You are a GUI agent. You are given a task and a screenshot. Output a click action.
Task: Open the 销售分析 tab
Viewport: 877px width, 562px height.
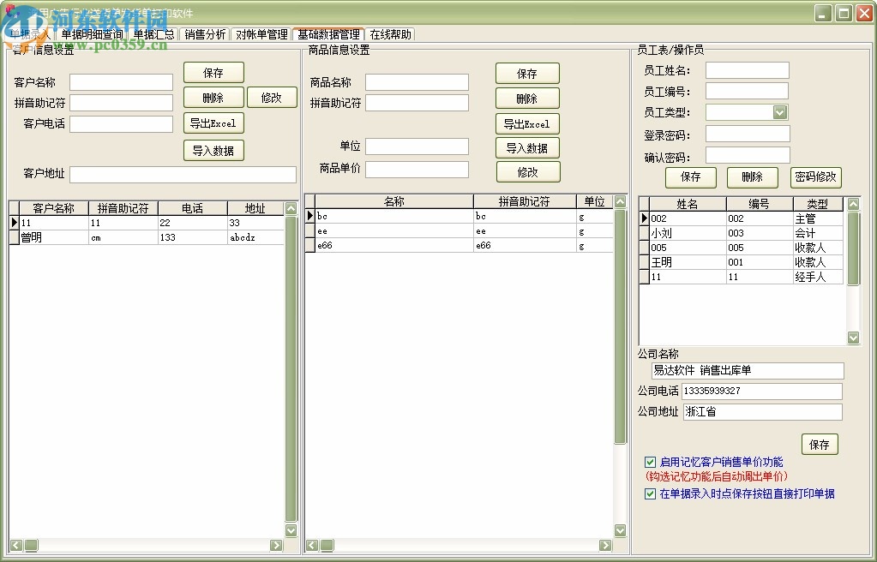pyautogui.click(x=205, y=35)
